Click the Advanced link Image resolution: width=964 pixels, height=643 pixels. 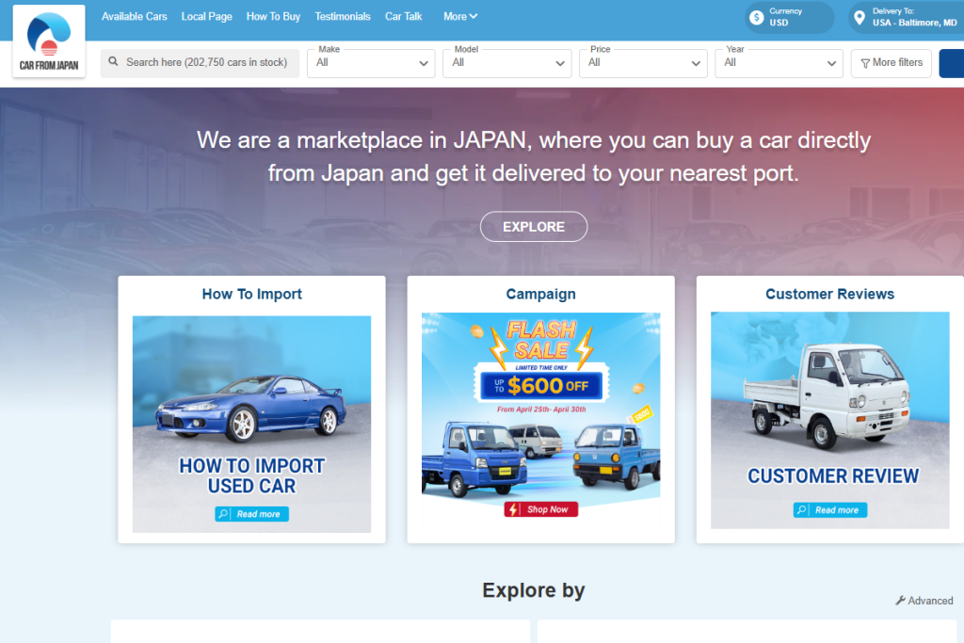pyautogui.click(x=924, y=601)
